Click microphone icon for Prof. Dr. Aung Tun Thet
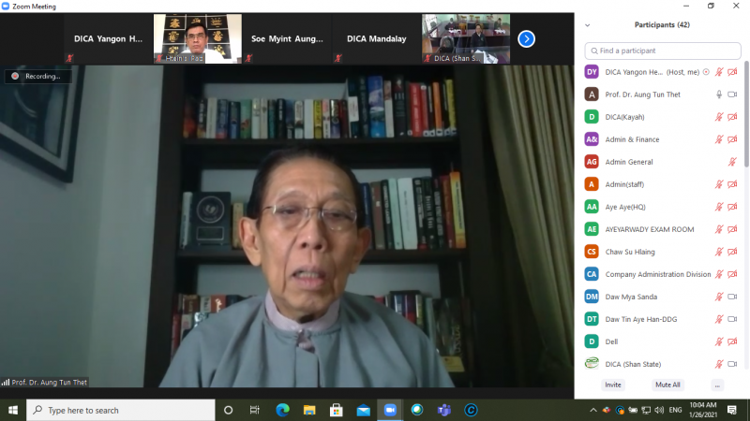This screenshot has height=421, width=750. [x=719, y=94]
